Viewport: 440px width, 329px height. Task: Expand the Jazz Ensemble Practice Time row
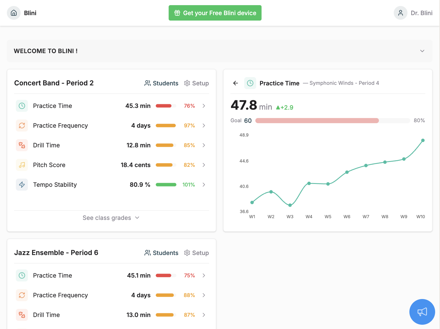[x=204, y=275]
